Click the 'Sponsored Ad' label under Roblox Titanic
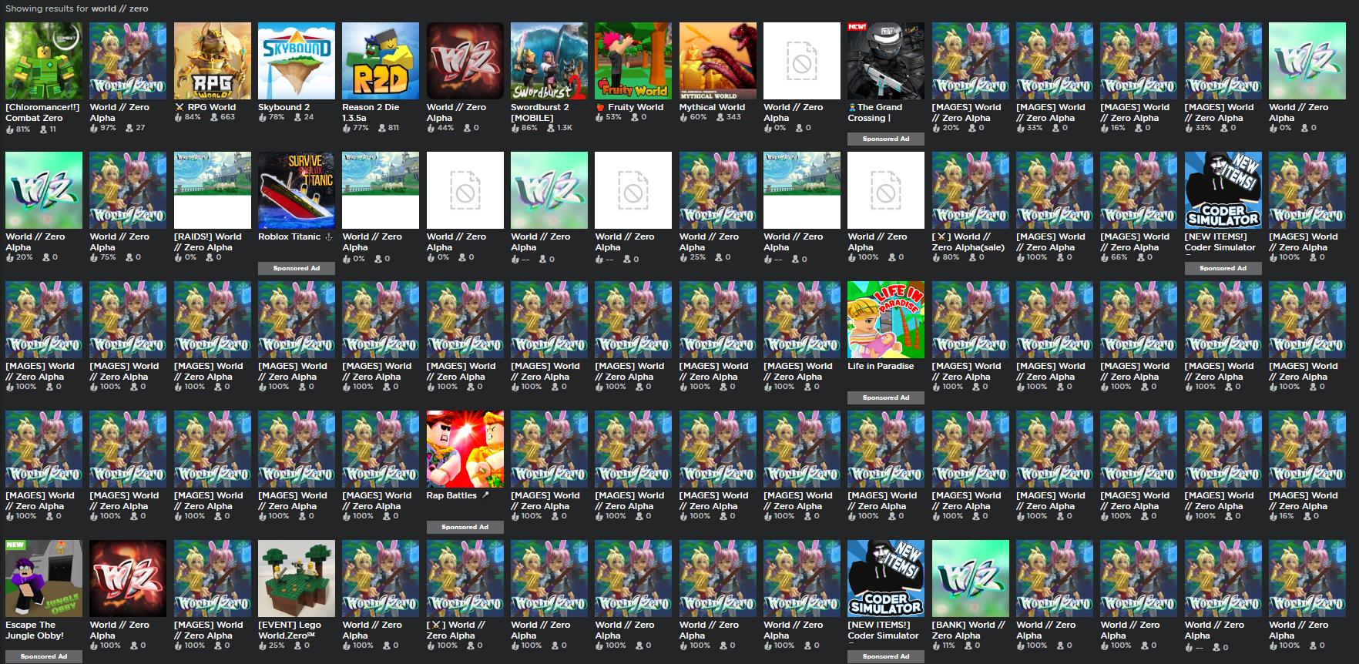1359x664 pixels. [297, 268]
